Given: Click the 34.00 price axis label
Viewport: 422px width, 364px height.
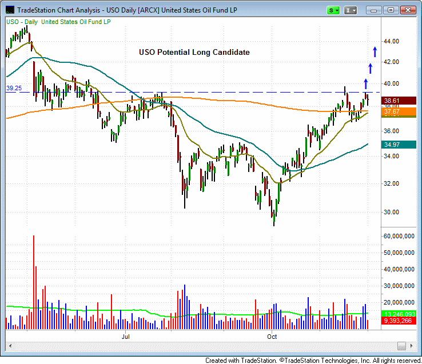Looking at the screenshot, I should click(392, 156).
